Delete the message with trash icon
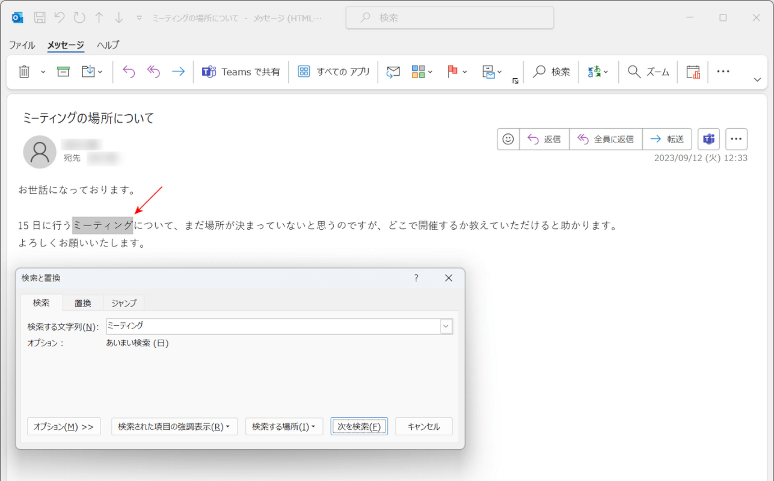Viewport: 774px width, 481px height. click(24, 72)
